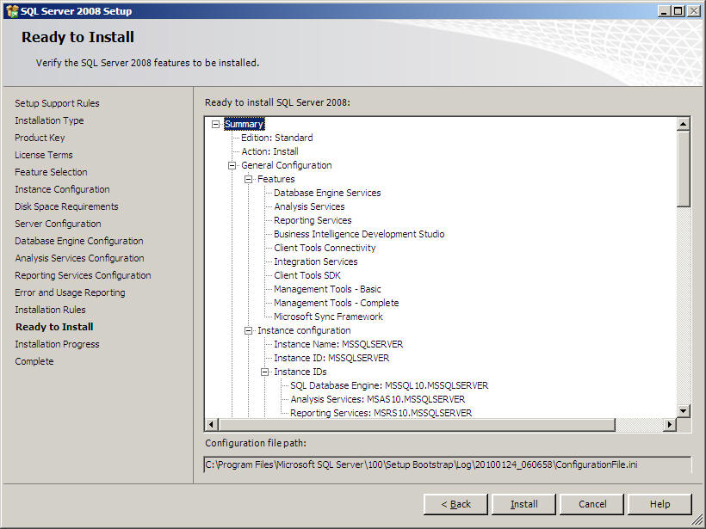Click License Terms step
The width and height of the screenshot is (706, 529).
pos(44,155)
